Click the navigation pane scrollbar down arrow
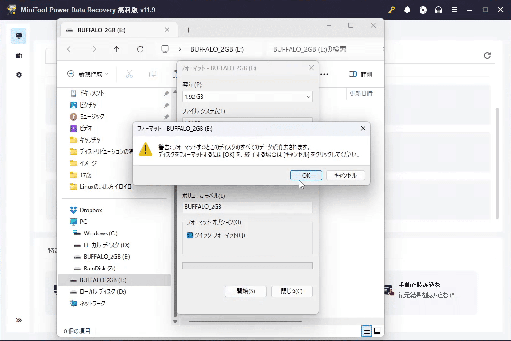 pyautogui.click(x=175, y=322)
